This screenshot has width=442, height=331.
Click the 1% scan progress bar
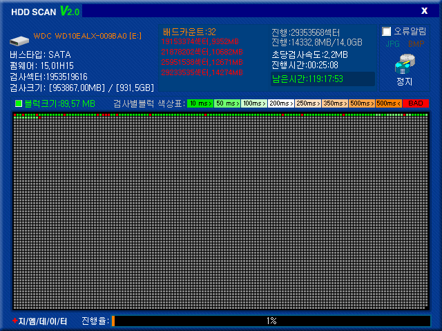point(271,321)
